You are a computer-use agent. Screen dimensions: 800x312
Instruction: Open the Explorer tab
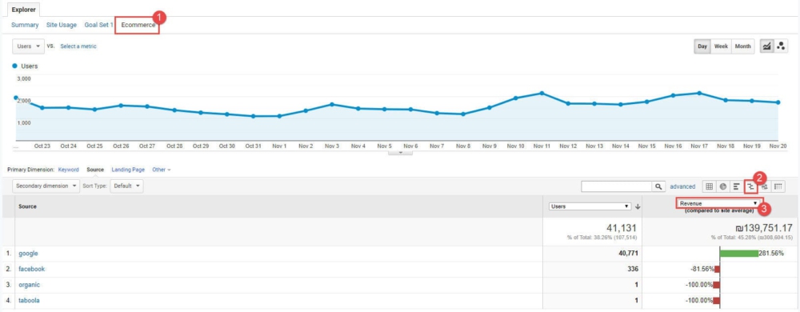point(23,9)
